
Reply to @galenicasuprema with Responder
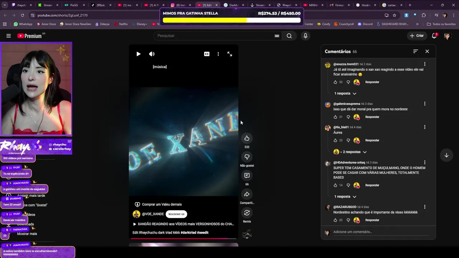click(372, 117)
